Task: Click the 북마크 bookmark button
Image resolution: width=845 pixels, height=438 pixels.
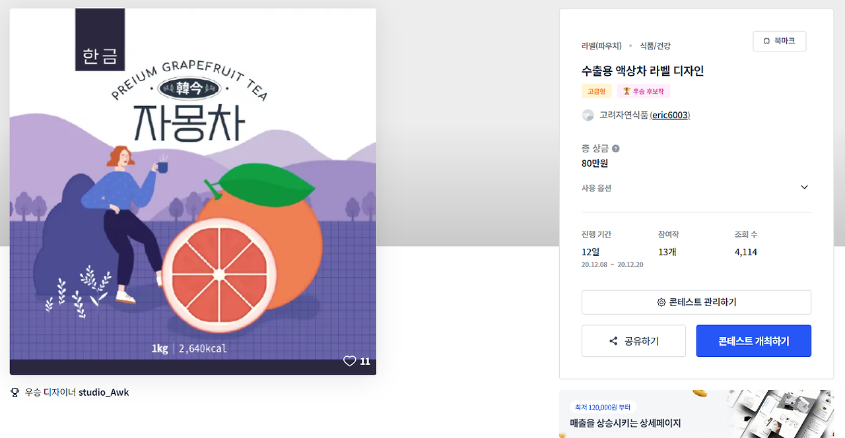Action: coord(779,41)
